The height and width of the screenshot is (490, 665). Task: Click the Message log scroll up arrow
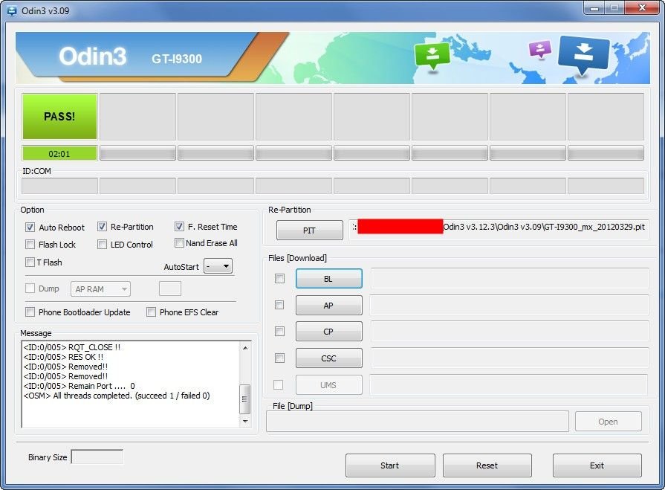tap(244, 348)
